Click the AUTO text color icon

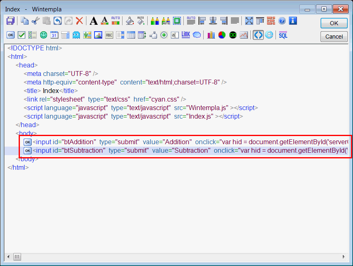click(x=116, y=20)
